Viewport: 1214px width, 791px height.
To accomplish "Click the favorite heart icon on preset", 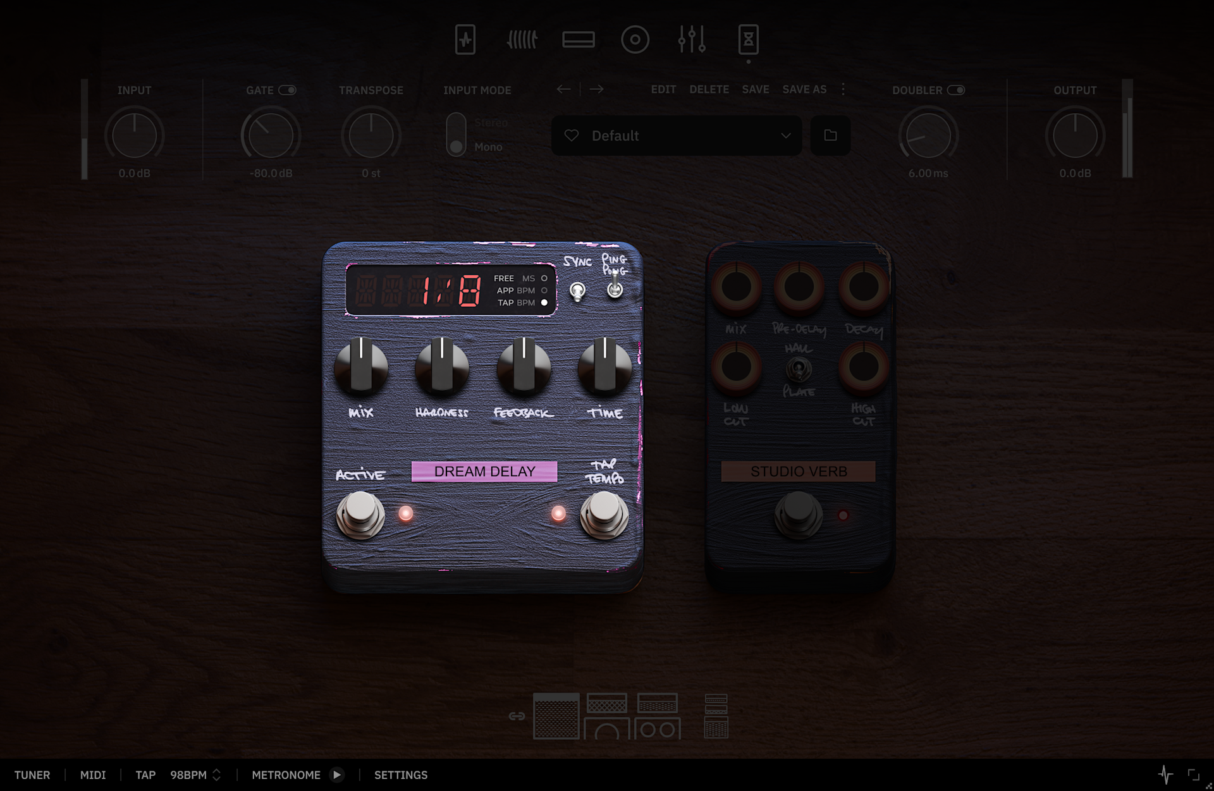I will point(572,135).
